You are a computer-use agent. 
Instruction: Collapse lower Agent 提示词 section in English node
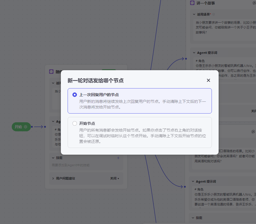pos(193,181)
